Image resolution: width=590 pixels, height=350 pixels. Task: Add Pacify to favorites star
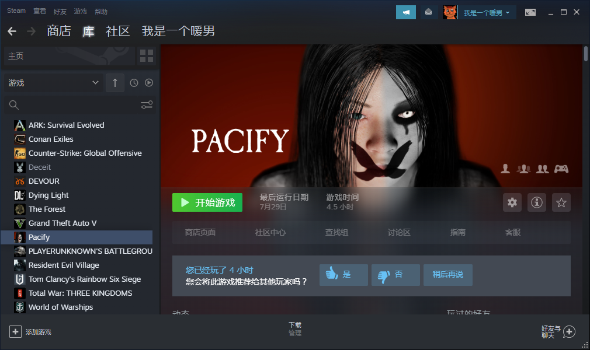click(x=561, y=202)
